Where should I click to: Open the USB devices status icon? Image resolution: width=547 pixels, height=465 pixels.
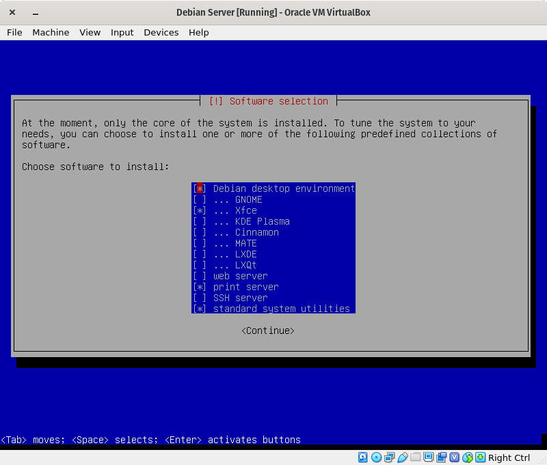tap(402, 457)
